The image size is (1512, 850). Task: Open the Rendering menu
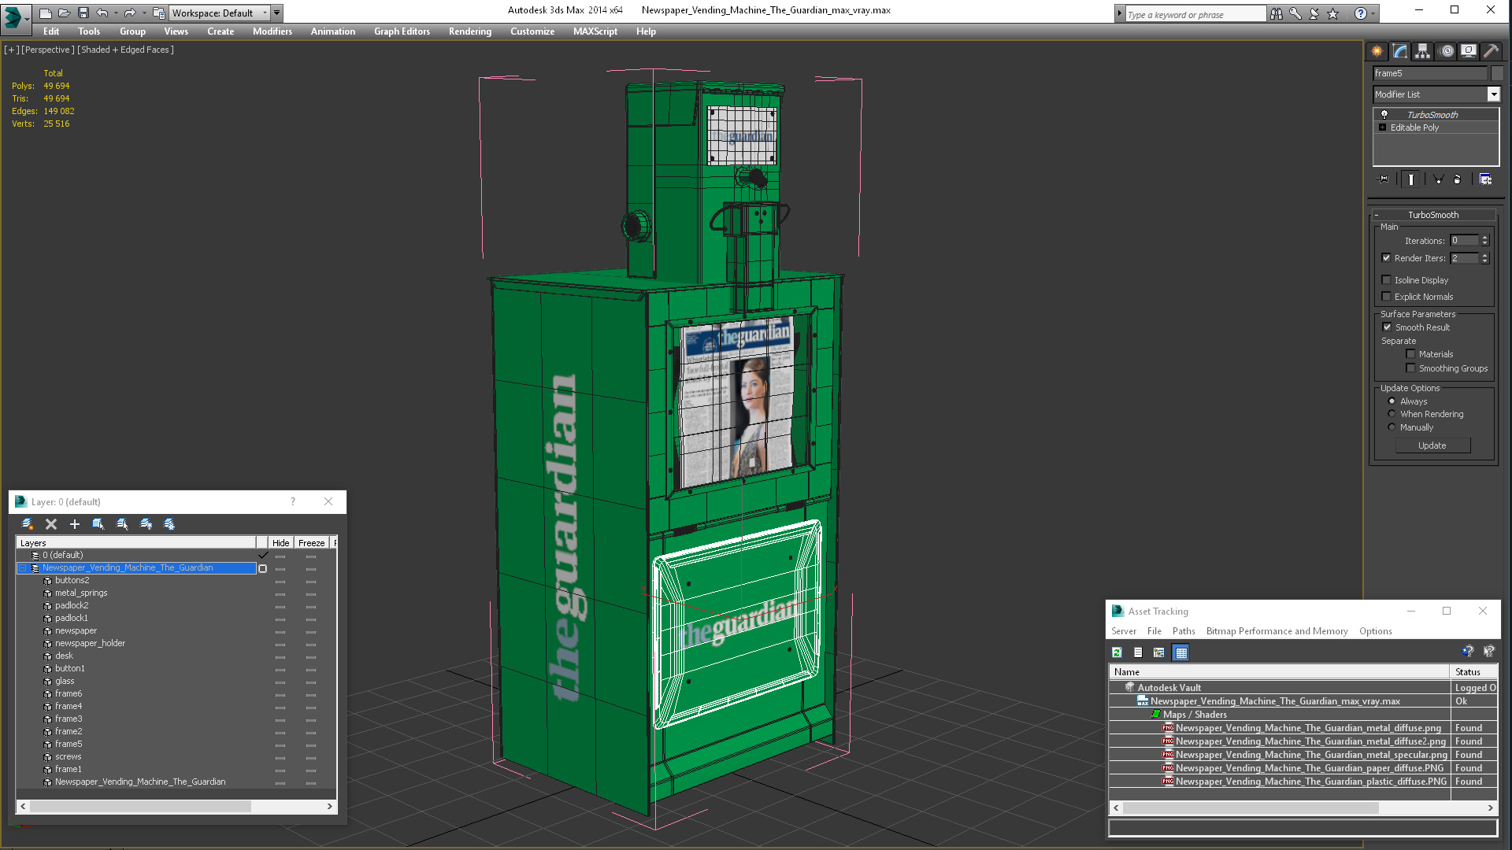(470, 31)
